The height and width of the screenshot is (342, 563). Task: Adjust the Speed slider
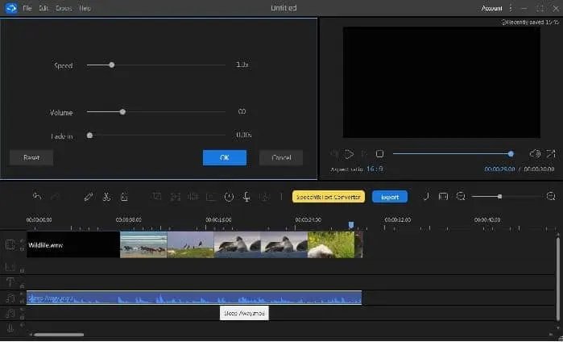(155, 65)
